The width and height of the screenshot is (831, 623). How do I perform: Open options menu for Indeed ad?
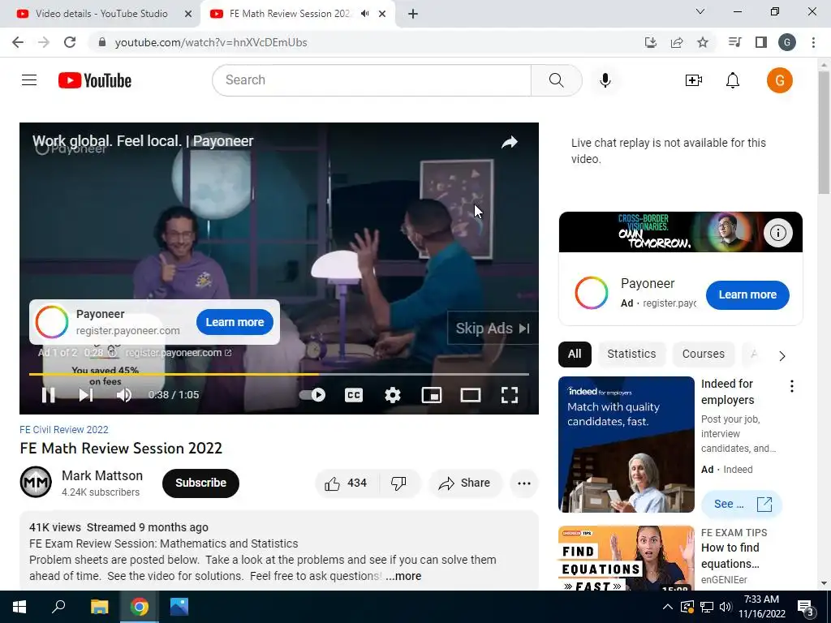pyautogui.click(x=791, y=385)
